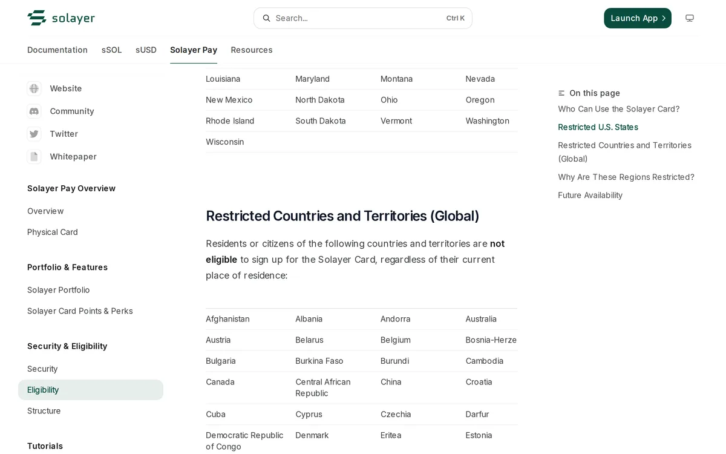The width and height of the screenshot is (726, 454).
Task: Click the Launch App arrow chevron
Action: [664, 18]
